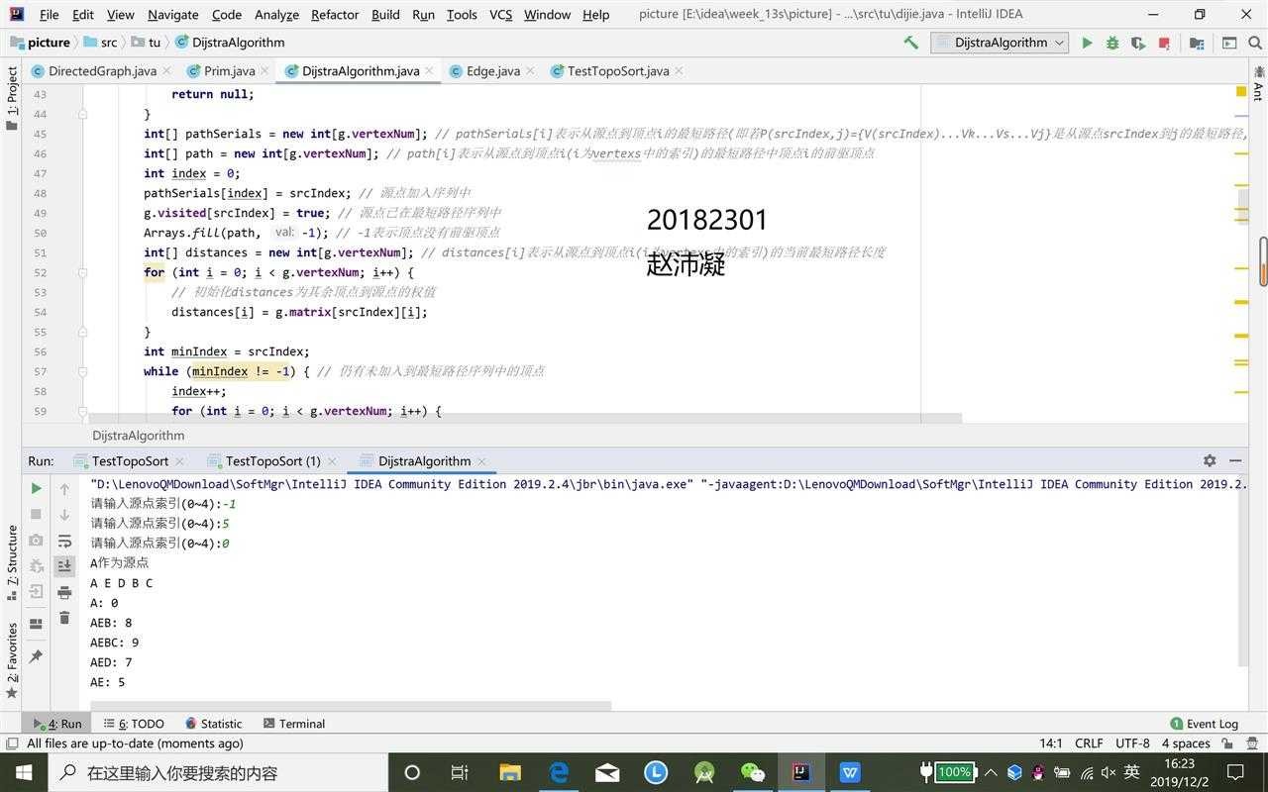This screenshot has width=1268, height=792.
Task: Switch to the TestTopoSort.java editor tab
Action: pyautogui.click(x=617, y=71)
